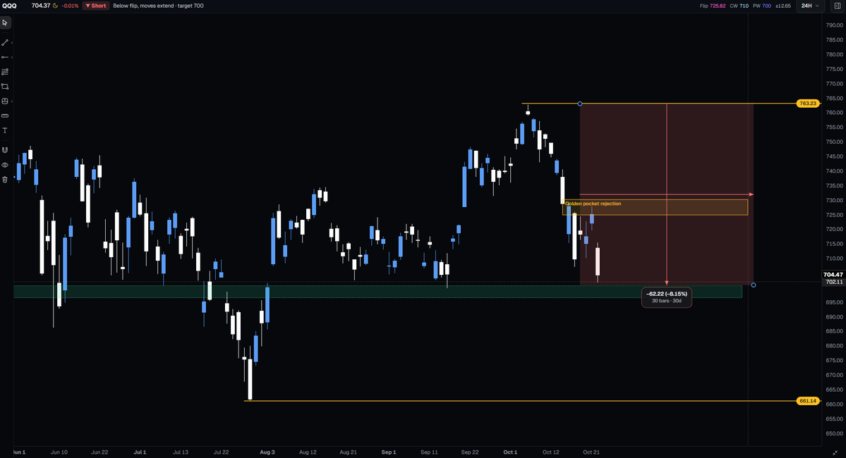
Task: Select the position marker tool
Action: tap(5, 101)
